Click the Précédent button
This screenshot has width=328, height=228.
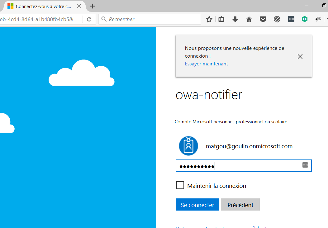pyautogui.click(x=240, y=205)
